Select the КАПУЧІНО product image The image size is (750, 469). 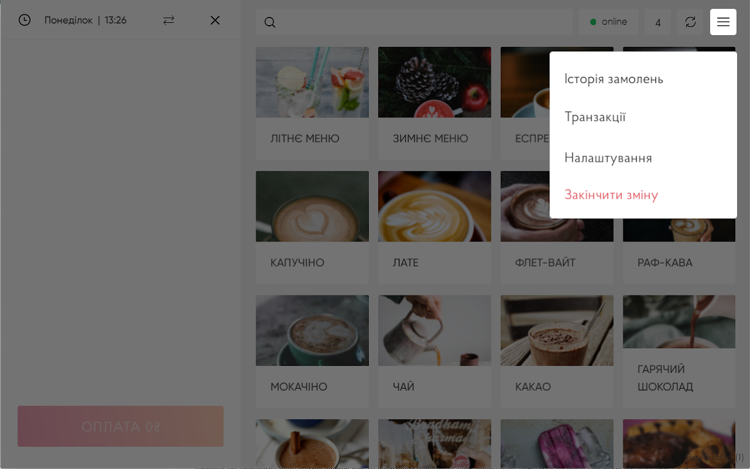[312, 206]
